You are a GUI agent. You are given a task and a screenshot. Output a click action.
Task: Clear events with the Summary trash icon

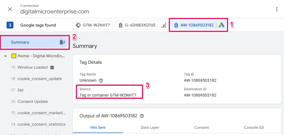62,42
